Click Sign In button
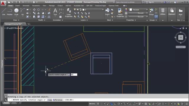The width and height of the screenshot is (189, 106). (x=150, y=2)
